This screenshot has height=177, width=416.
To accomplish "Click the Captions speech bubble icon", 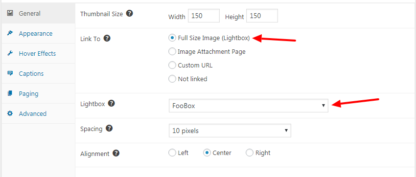I will click(10, 73).
